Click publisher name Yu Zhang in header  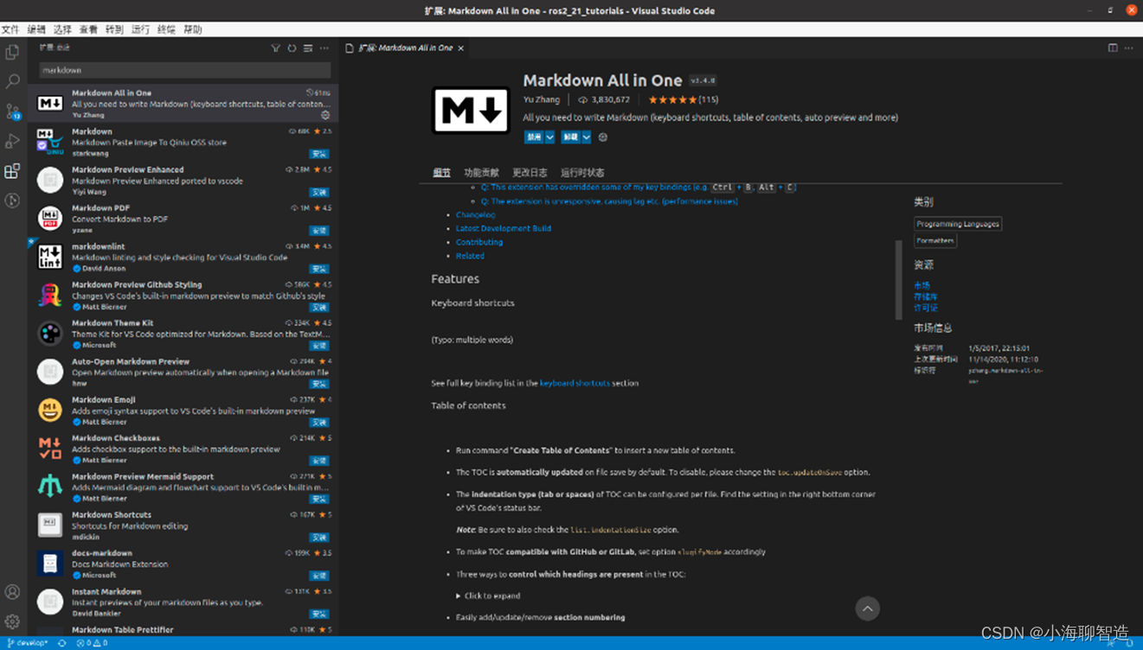click(x=542, y=100)
